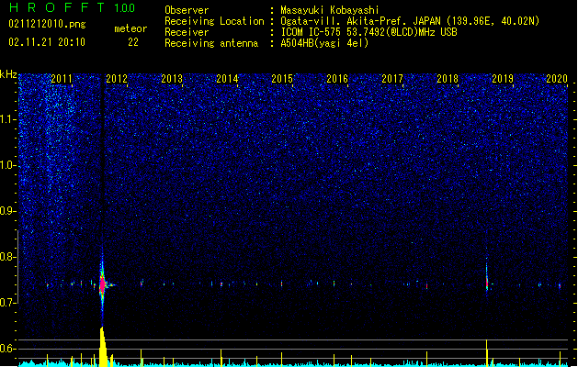Click the 'Receiving antenna' label
This screenshot has height=367, width=578.
coord(211,43)
